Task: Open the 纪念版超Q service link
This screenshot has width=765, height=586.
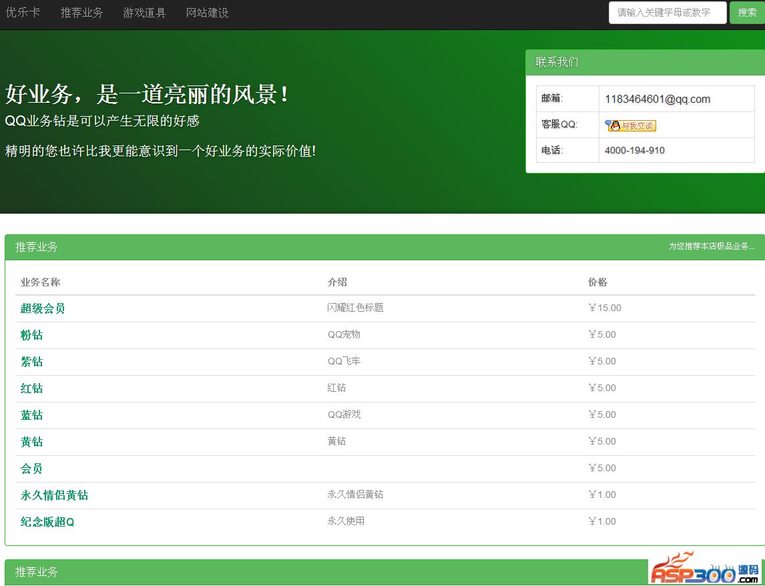Action: [47, 522]
